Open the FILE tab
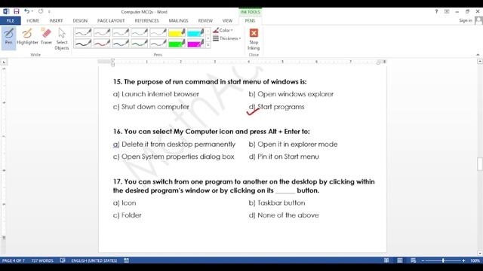 click(x=10, y=20)
